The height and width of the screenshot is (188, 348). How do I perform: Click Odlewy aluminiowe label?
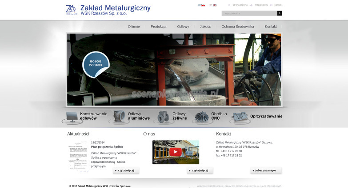139,116
